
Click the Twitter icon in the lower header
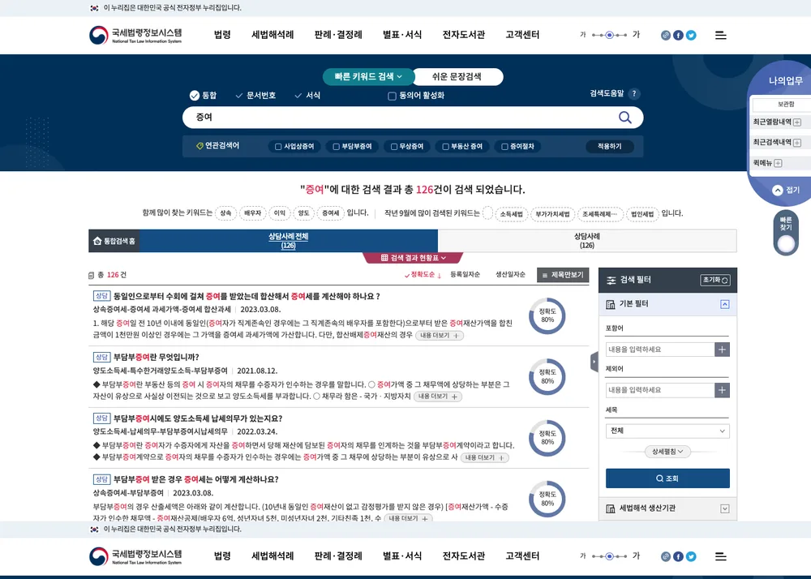[x=691, y=557]
